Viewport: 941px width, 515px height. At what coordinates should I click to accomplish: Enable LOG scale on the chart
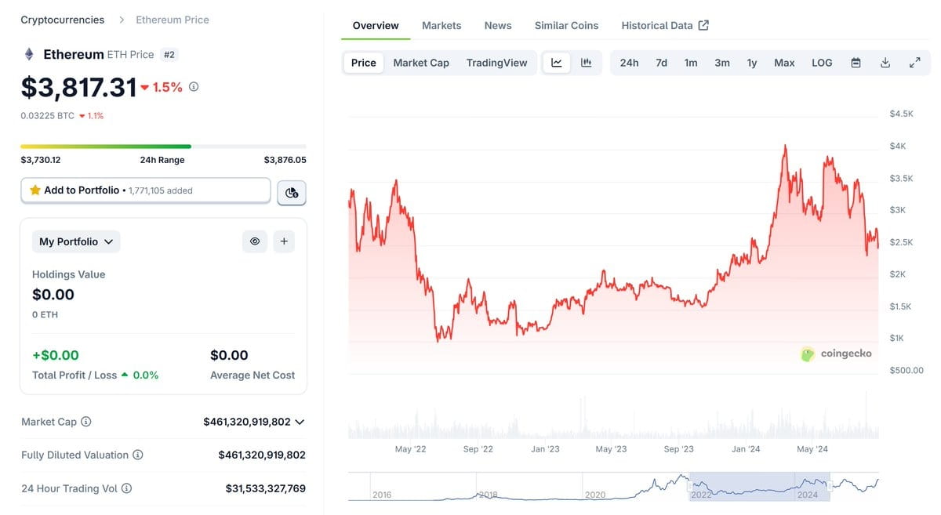pos(821,62)
